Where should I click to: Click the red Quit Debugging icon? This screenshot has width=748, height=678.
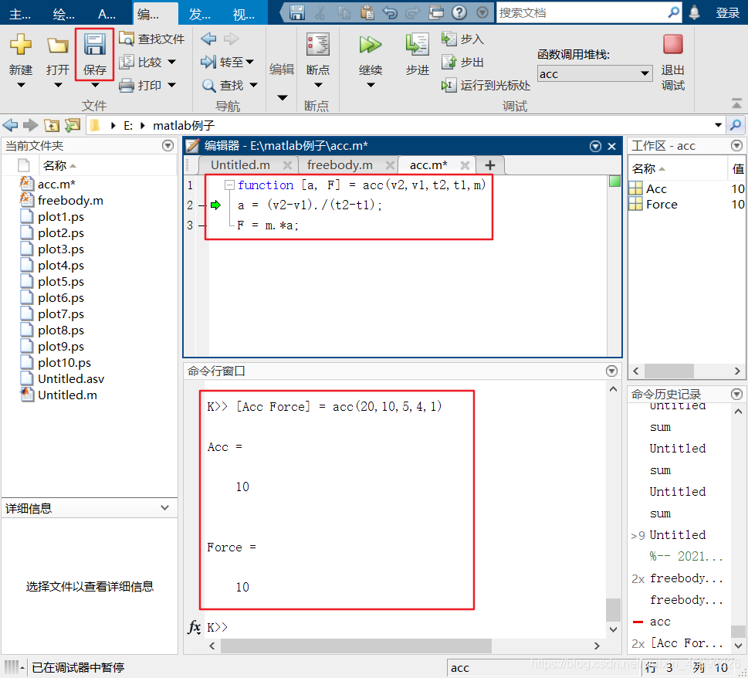click(672, 44)
